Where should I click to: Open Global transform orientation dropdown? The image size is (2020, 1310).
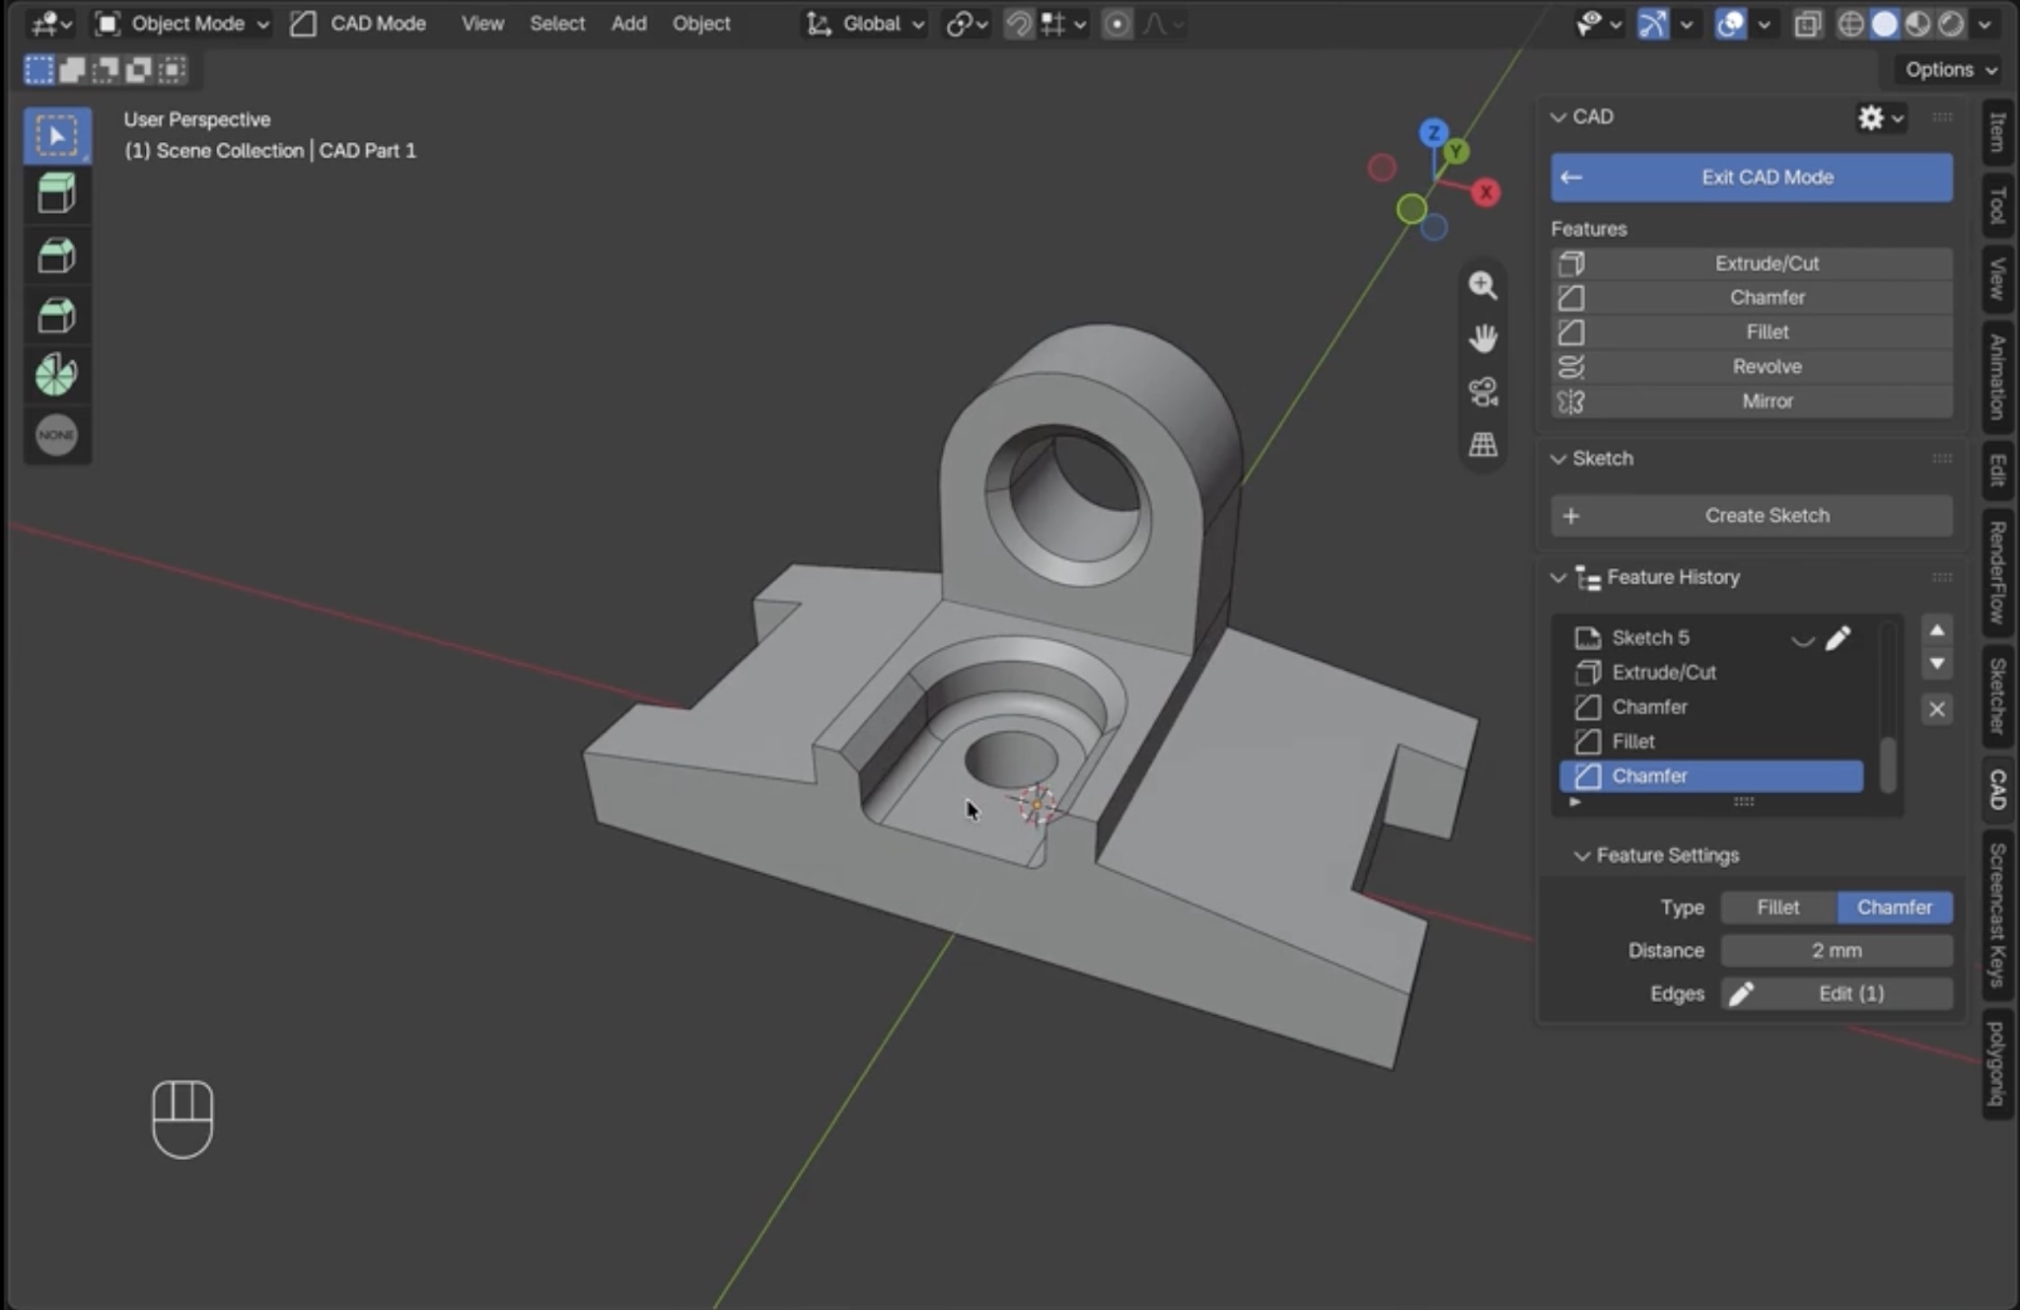[865, 24]
